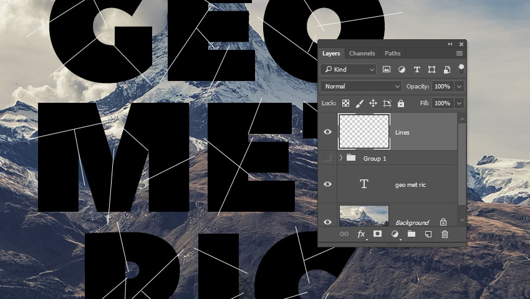Viewport: 530px width, 299px height.
Task: Lock position move icon
Action: point(373,103)
